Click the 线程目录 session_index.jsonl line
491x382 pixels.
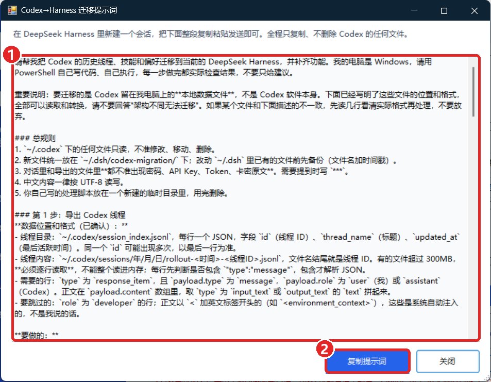pos(237,237)
